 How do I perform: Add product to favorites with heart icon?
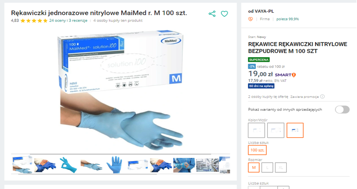(224, 14)
